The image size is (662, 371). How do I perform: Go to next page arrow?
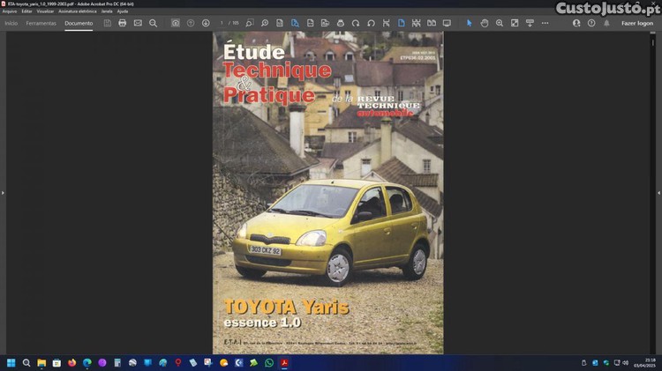206,23
